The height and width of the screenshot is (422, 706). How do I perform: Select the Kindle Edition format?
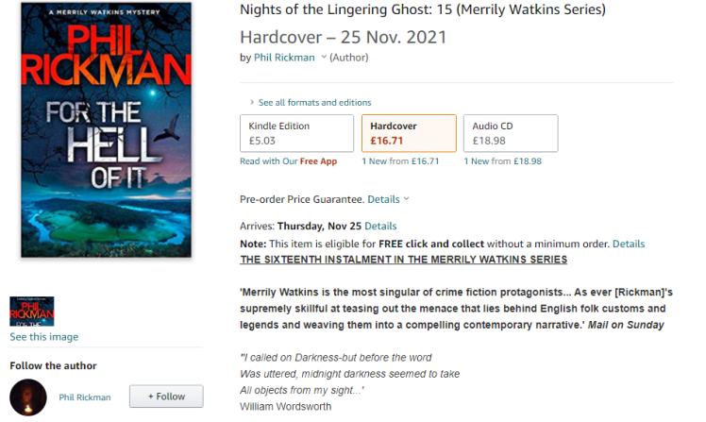[296, 134]
